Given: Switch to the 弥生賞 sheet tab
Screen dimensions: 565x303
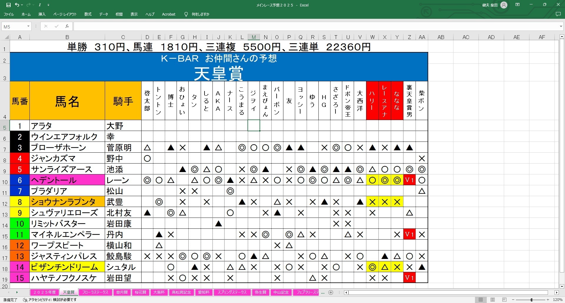Looking at the screenshot, I should point(260,292).
